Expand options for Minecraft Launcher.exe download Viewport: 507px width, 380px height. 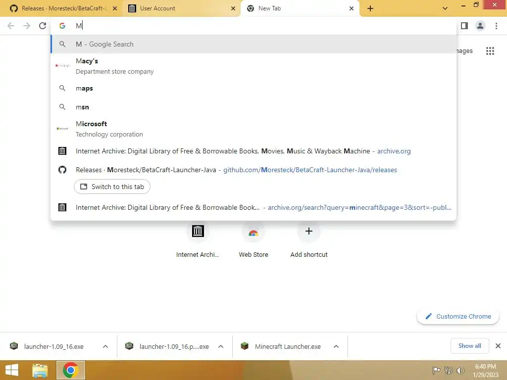pyautogui.click(x=336, y=346)
